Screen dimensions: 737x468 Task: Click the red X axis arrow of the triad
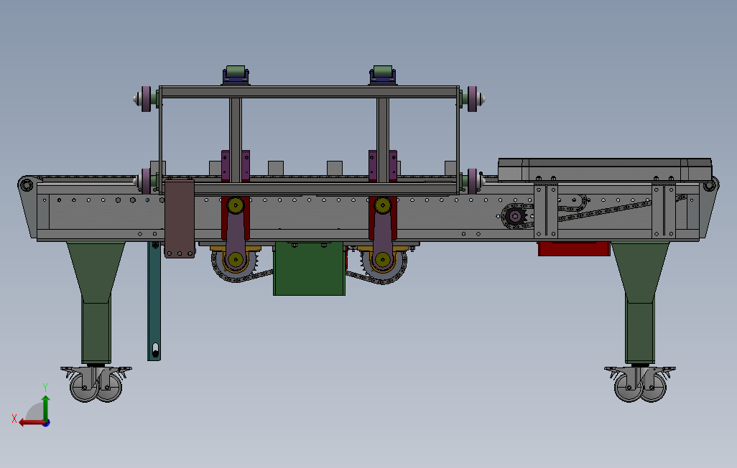pos(32,423)
